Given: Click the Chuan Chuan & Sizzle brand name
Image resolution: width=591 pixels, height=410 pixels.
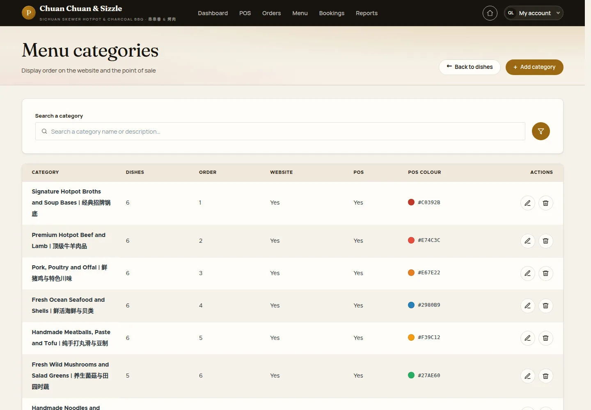Looking at the screenshot, I should 81,9.
